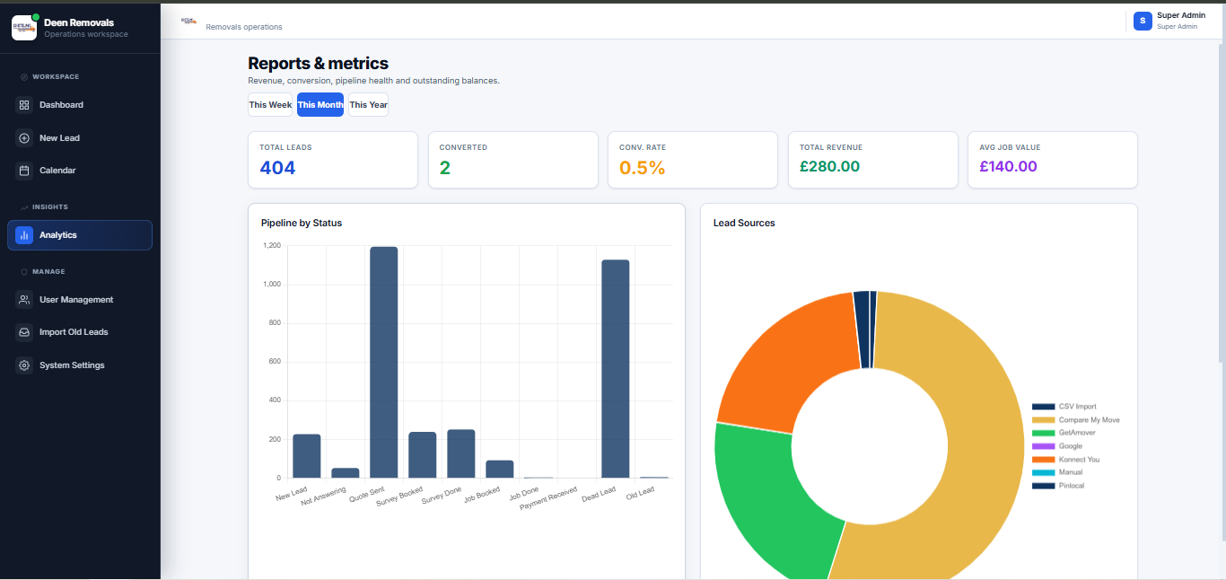Toggle Compare My Move legend swatch
Viewport: 1226px width, 580px height.
click(x=1043, y=420)
